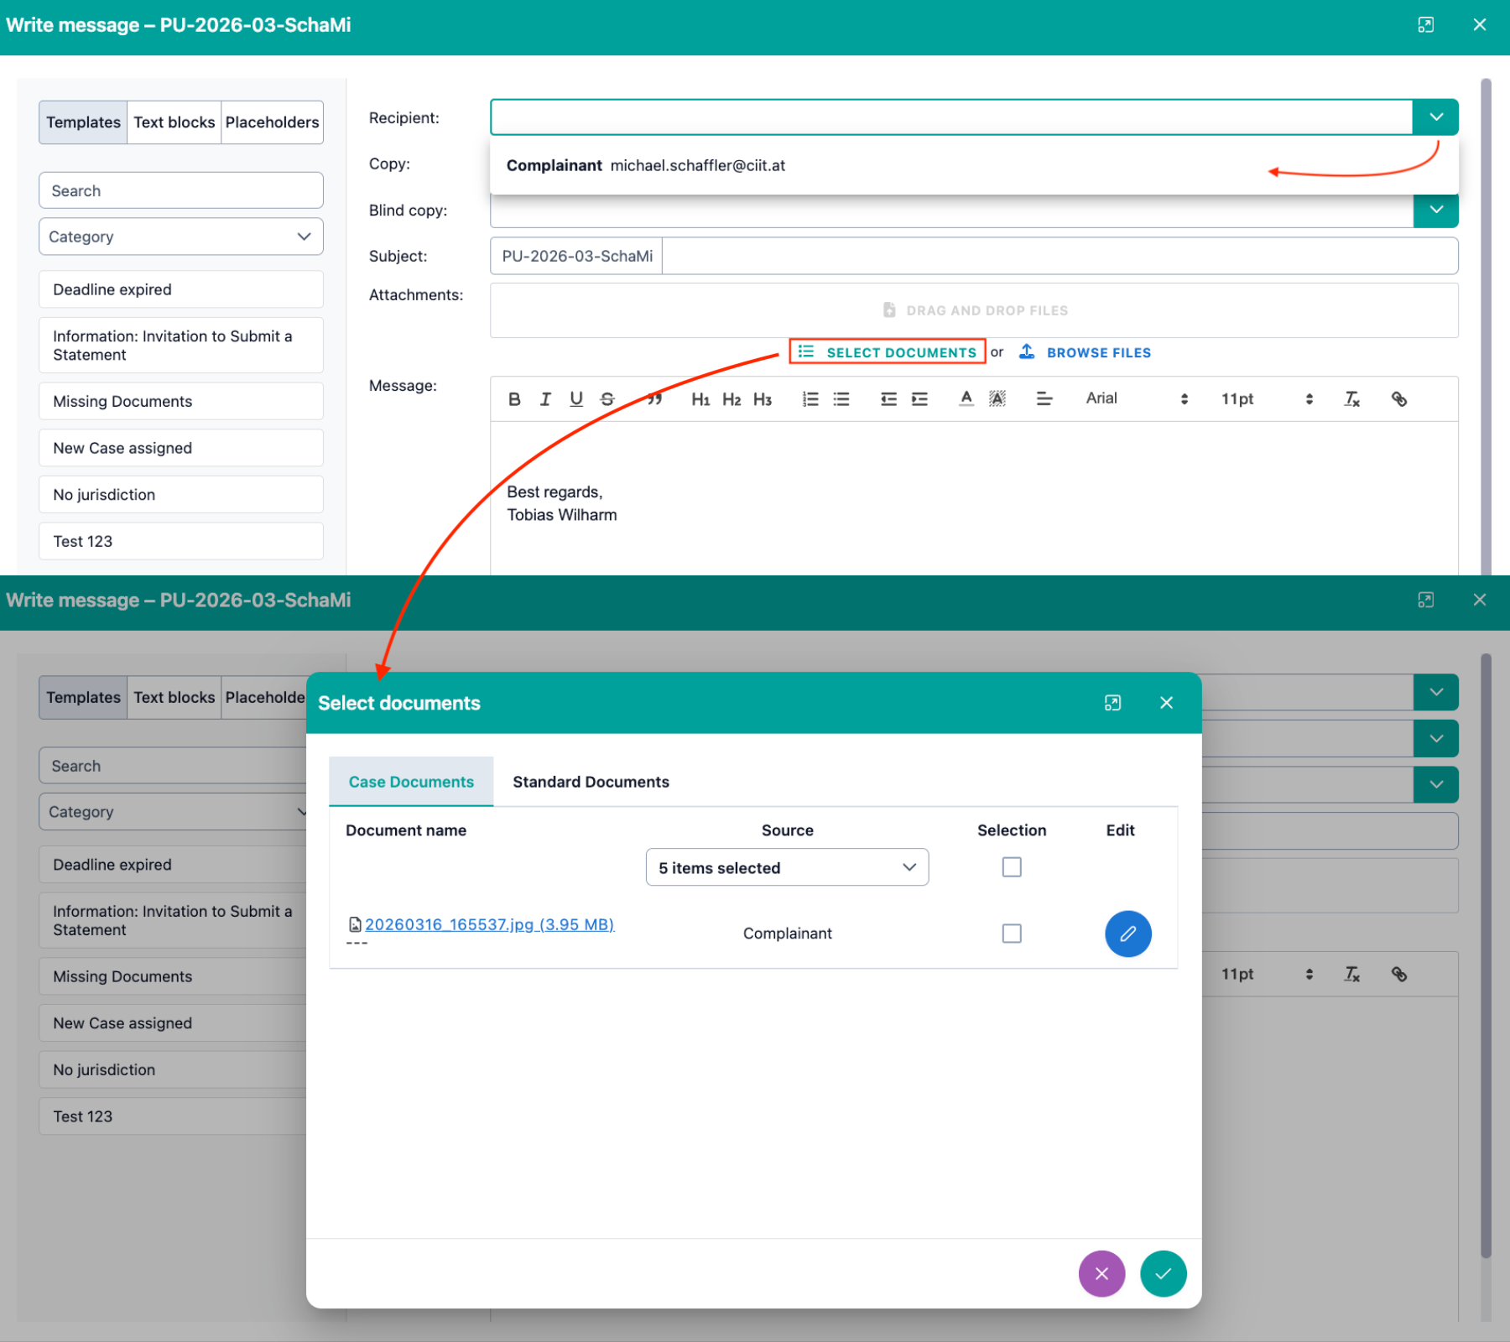Click the SELECT DOCUMENTS button
This screenshot has height=1342, width=1510.
(x=888, y=352)
